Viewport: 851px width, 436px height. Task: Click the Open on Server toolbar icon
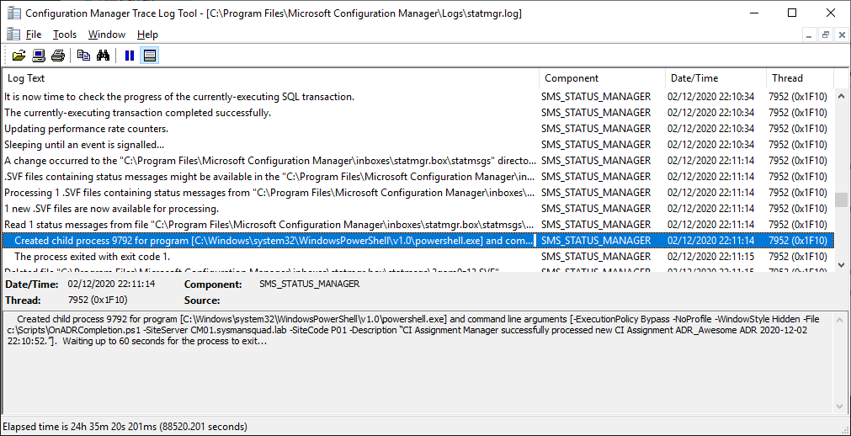click(39, 56)
